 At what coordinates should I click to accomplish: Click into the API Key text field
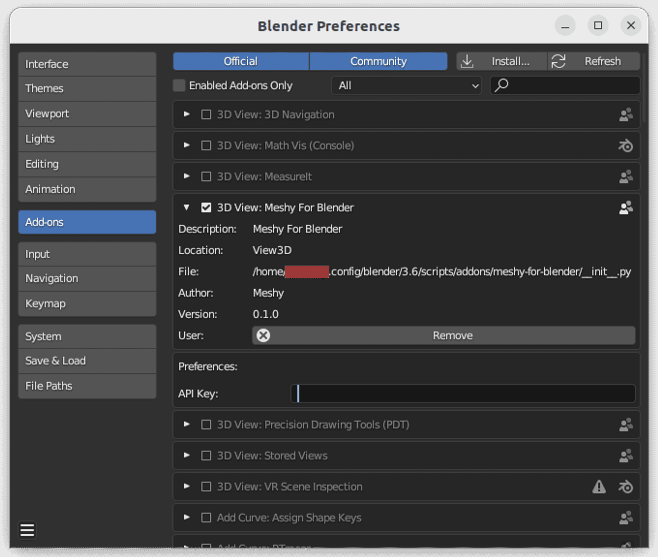pos(463,393)
